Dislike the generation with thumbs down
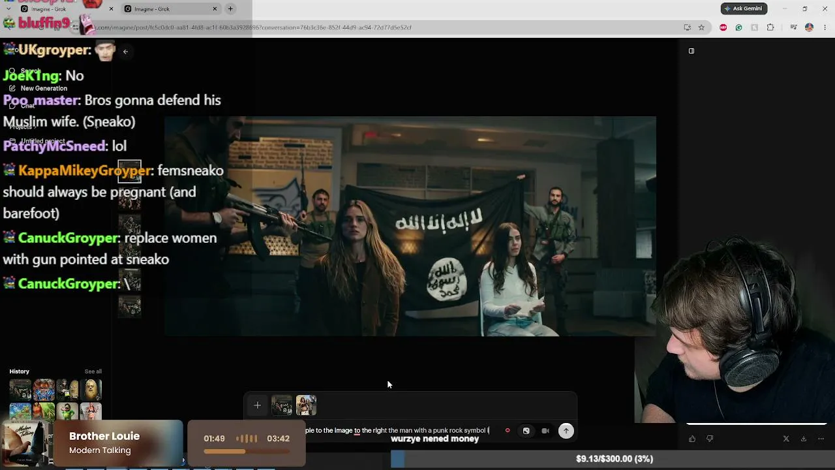The width and height of the screenshot is (835, 470). click(710, 439)
